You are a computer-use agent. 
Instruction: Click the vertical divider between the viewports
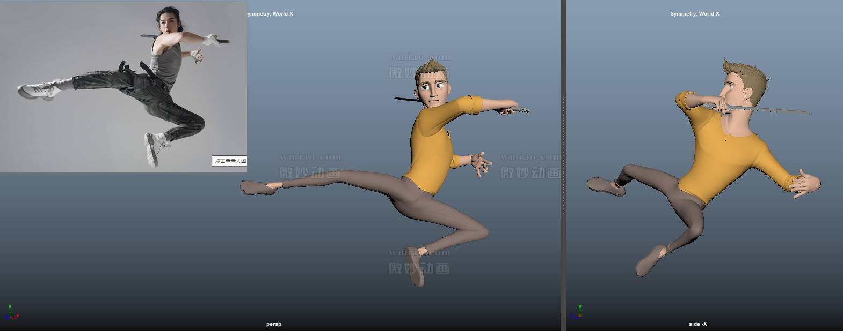[x=563, y=161]
